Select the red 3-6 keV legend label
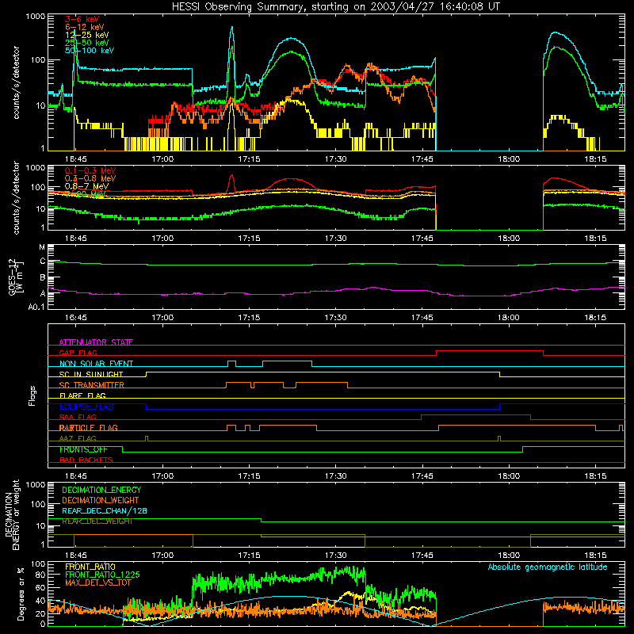The height and width of the screenshot is (634, 634). (x=82, y=19)
